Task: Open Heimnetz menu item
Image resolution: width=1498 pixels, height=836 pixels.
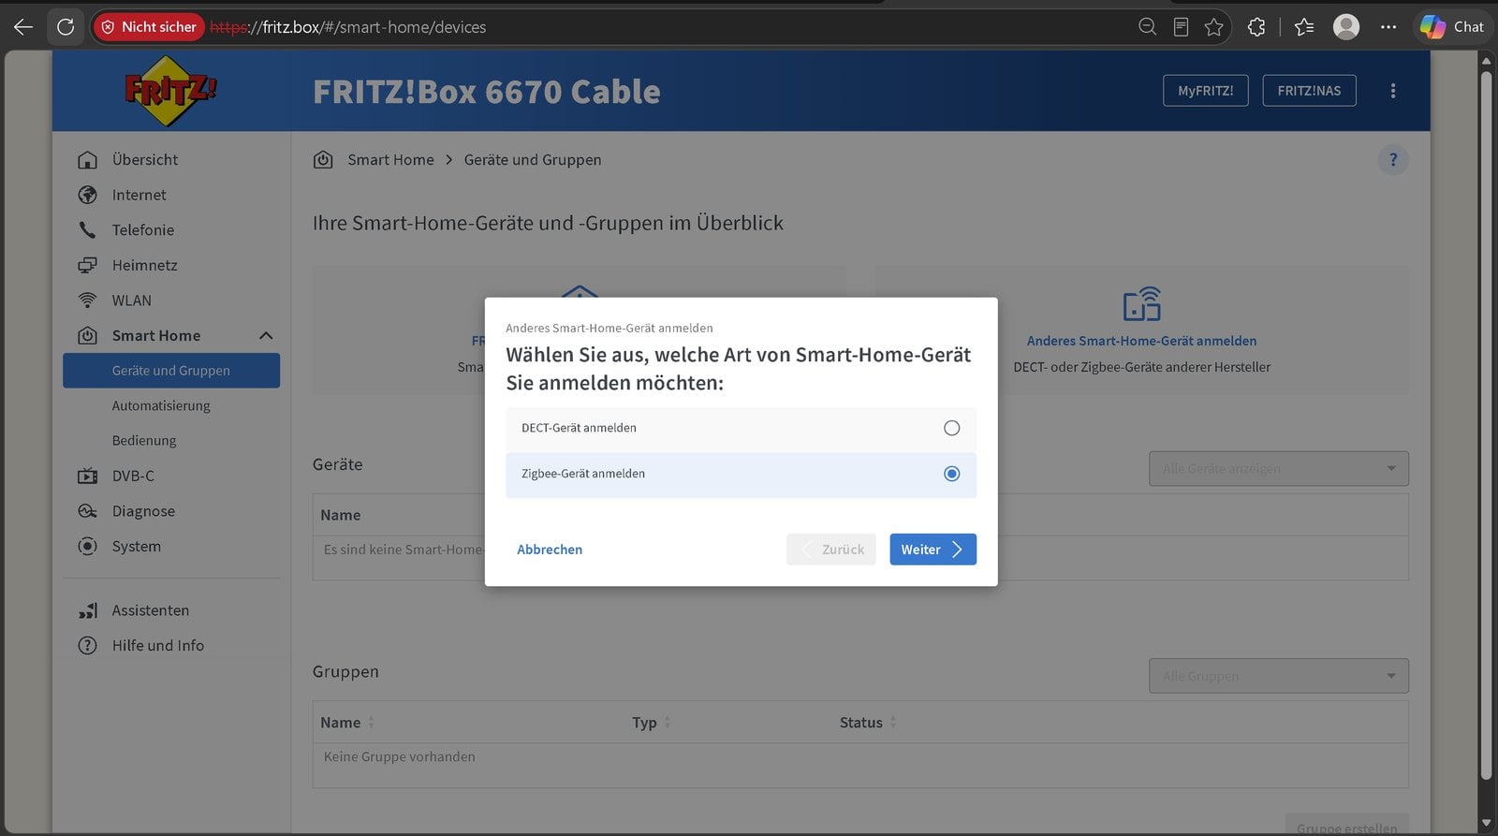Action: point(144,265)
